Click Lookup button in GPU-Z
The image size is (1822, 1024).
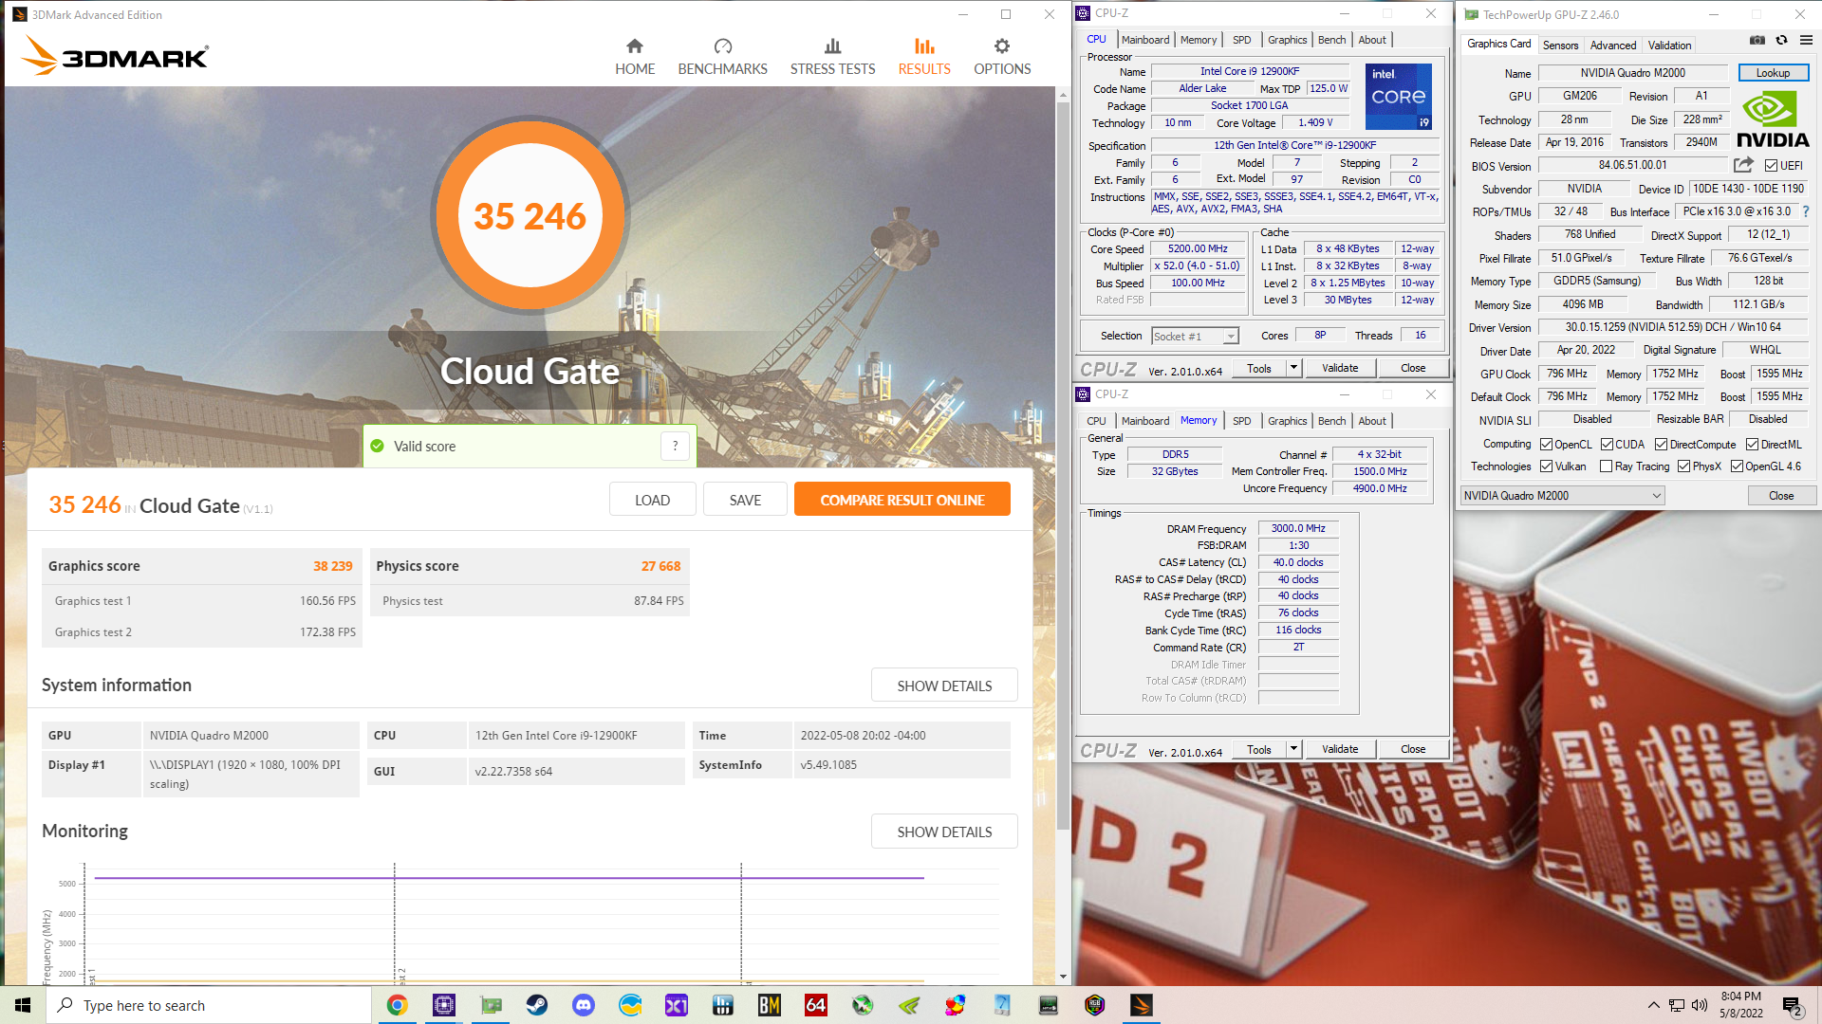coord(1773,73)
